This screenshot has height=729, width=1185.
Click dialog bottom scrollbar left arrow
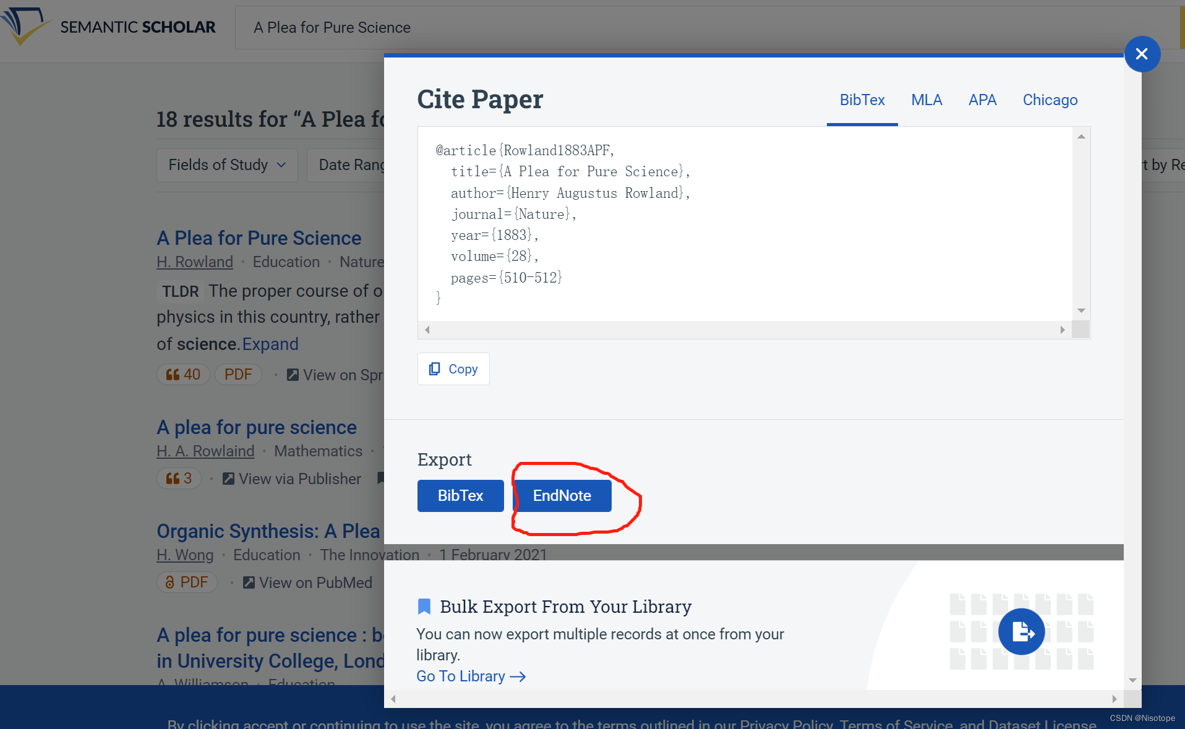point(393,699)
